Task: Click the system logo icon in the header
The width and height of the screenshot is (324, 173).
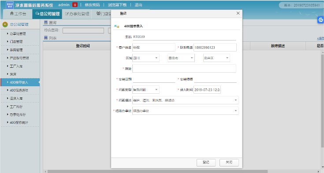Action: pyautogui.click(x=10, y=5)
